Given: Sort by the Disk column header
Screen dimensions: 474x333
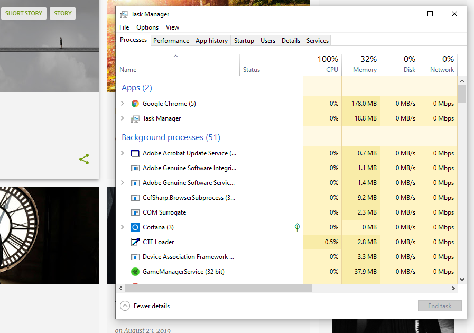Looking at the screenshot, I should point(399,64).
